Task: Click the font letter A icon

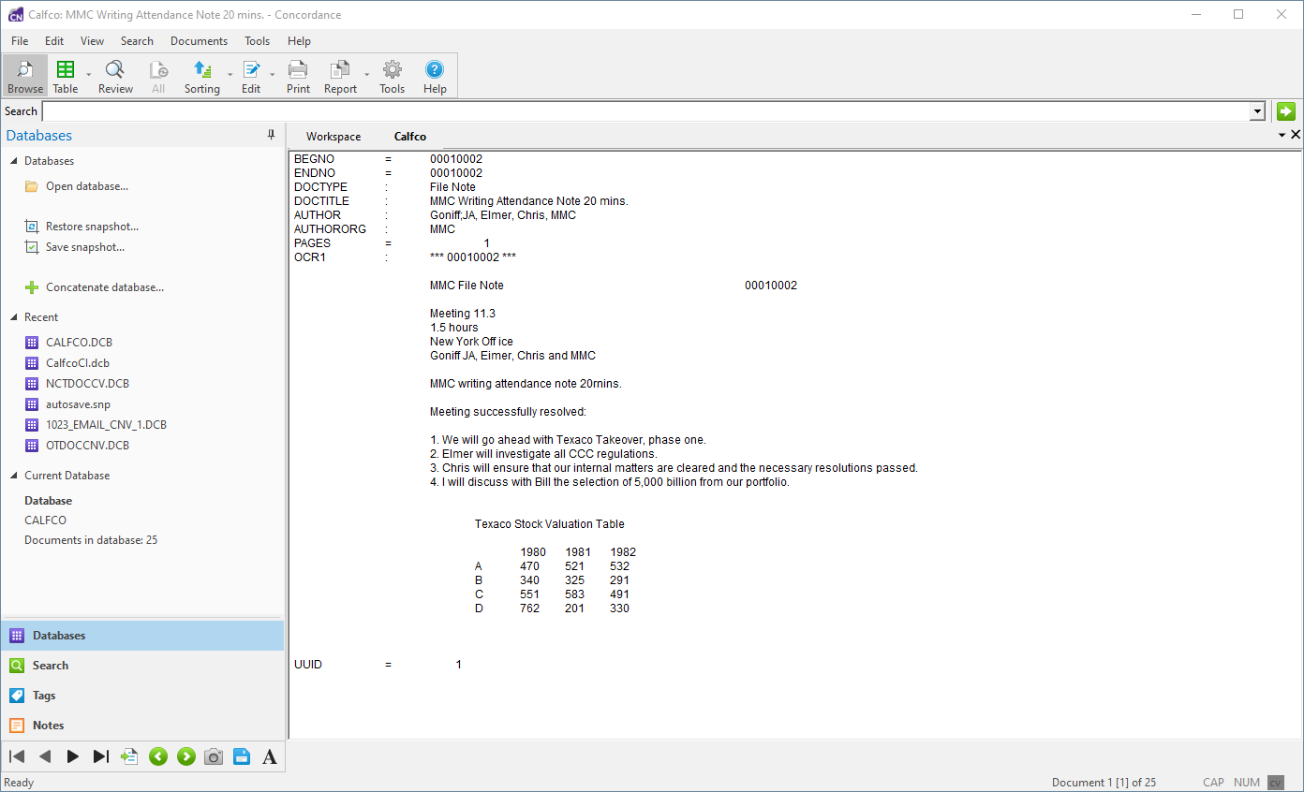Action: (270, 756)
